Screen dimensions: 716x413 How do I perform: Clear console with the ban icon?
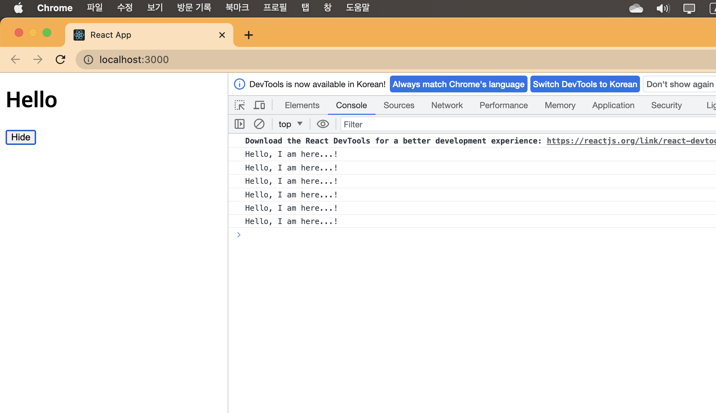(x=259, y=124)
